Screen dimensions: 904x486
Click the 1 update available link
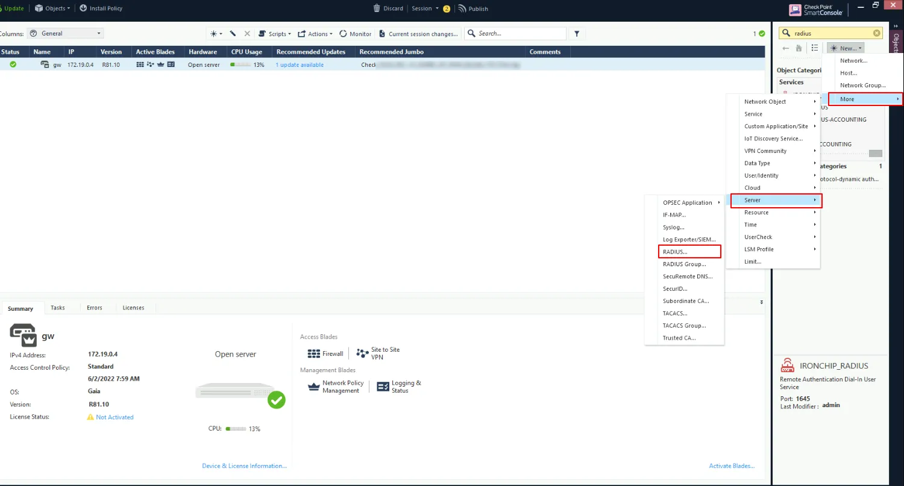point(300,65)
